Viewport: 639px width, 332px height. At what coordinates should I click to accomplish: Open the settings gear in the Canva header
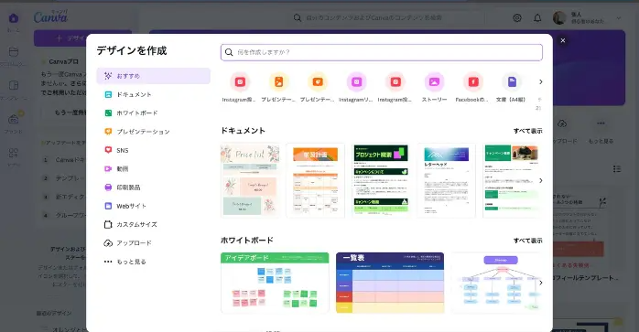tap(516, 18)
